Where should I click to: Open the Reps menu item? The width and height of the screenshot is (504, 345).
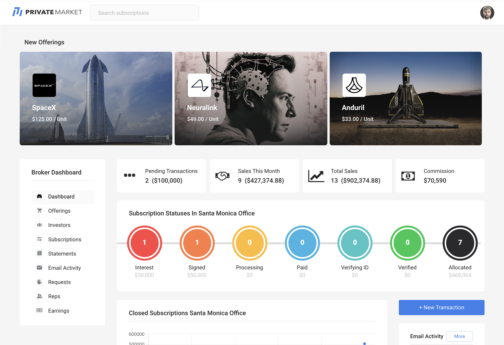(62, 296)
